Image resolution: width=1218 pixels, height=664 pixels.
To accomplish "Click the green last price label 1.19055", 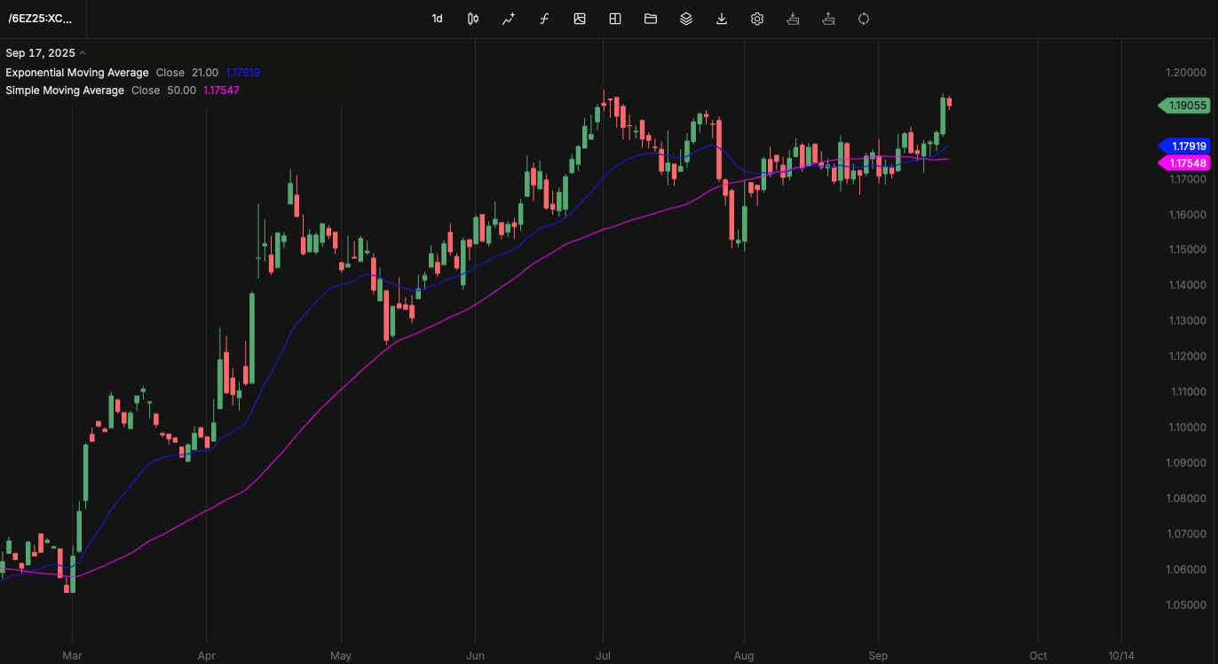I will (1185, 105).
